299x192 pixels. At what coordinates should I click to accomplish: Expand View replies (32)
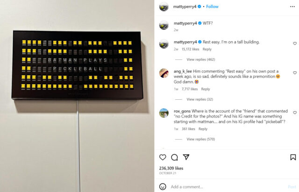coord(199,99)
